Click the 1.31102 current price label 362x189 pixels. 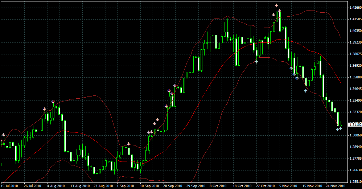coord(354,125)
